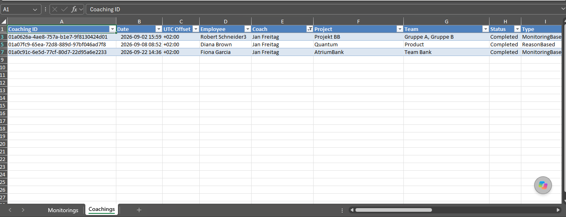566x217 pixels.
Task: Click the Select All corner triangle
Action: coord(4,21)
